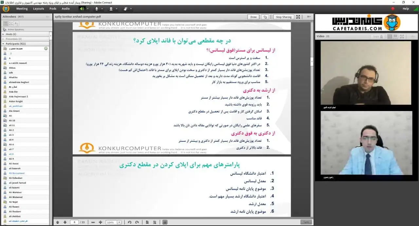The width and height of the screenshot is (419, 226).
Task: Click the Active Speakers phone icon
Action: pyautogui.click(x=5, y=29)
